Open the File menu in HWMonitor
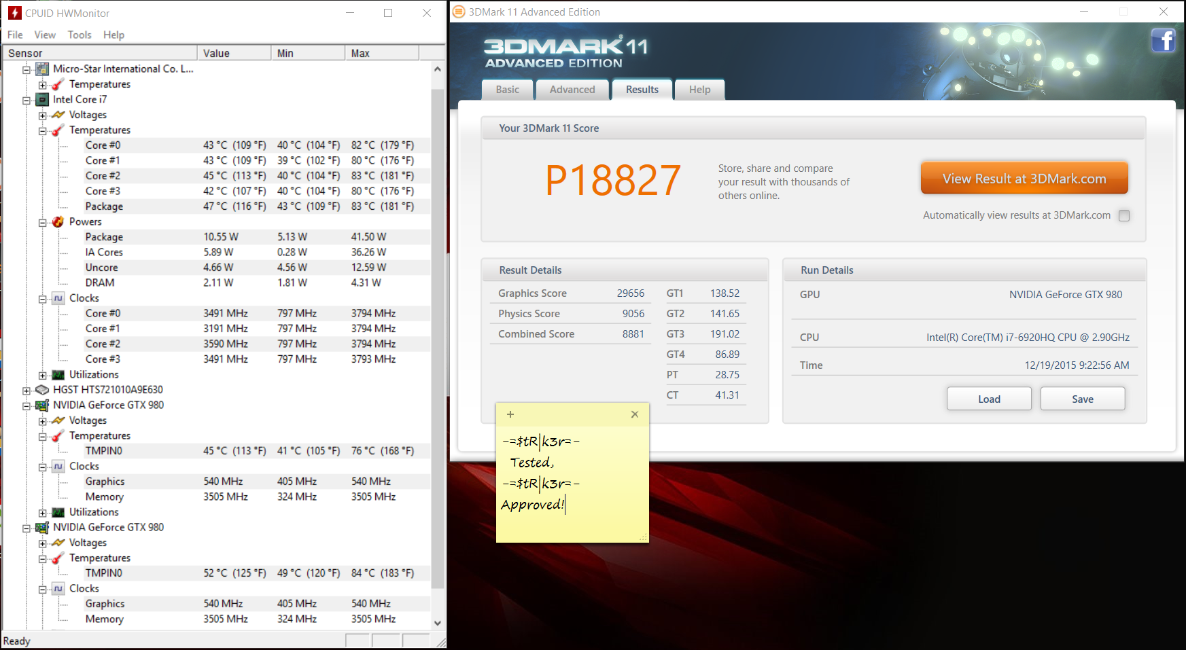1186x650 pixels. pos(15,35)
